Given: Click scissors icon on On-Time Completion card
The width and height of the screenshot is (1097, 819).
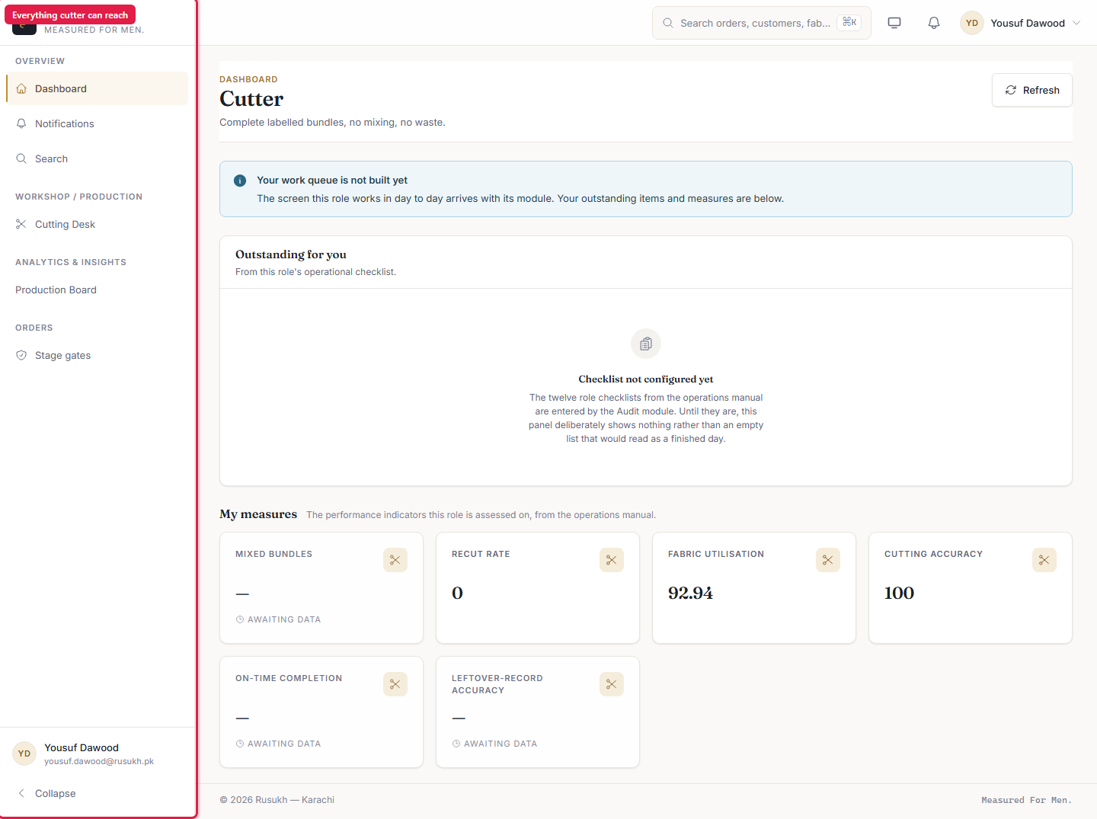Looking at the screenshot, I should click(x=395, y=684).
